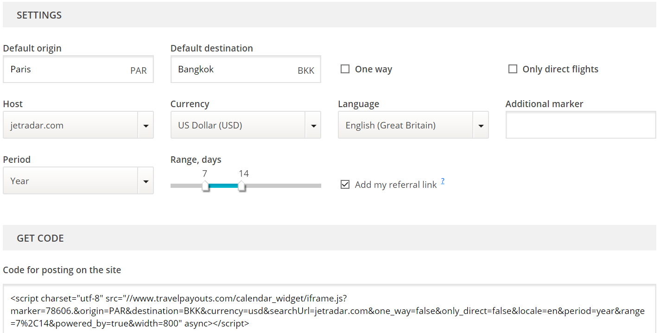Open the Language dropdown showing English
660x333 pixels.
click(413, 125)
